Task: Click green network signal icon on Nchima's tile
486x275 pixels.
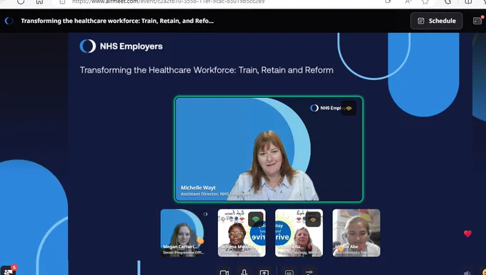Action: pyautogui.click(x=255, y=219)
